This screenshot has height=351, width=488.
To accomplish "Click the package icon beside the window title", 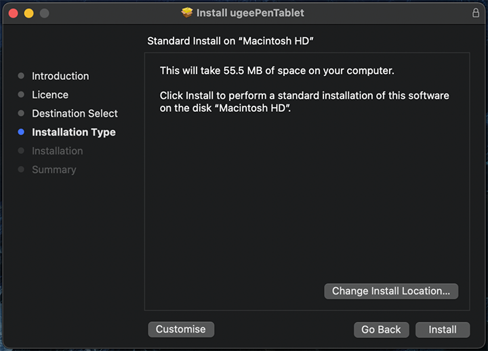I will pyautogui.click(x=187, y=13).
